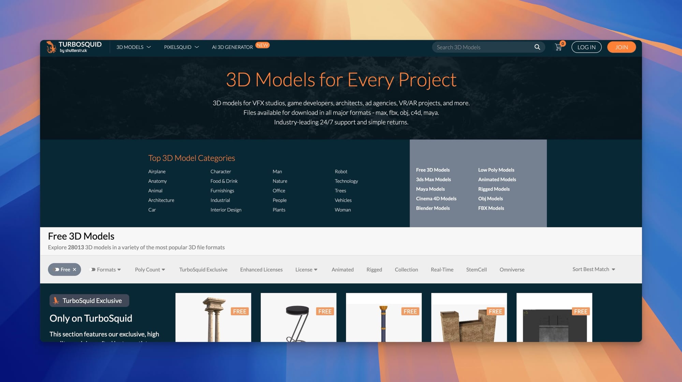Open the 3D Models nav menu

tap(133, 47)
